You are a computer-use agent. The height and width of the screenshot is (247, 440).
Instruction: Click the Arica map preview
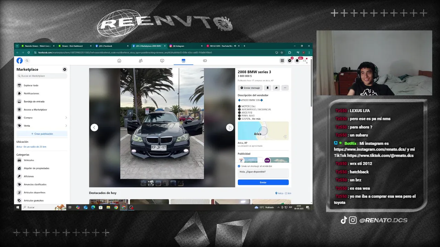(263, 131)
